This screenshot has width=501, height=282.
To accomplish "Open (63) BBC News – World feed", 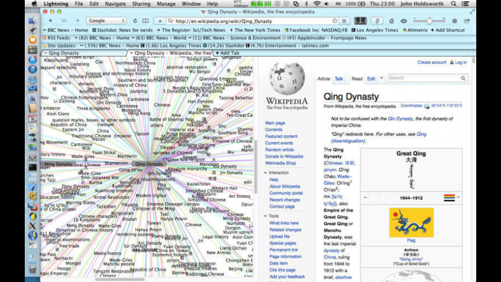I will coord(158,37).
